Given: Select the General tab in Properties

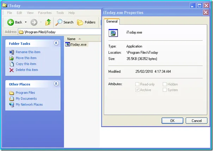Looking at the screenshot, I should (112, 21).
